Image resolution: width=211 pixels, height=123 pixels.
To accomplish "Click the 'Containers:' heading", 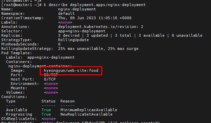I will point(19,62).
